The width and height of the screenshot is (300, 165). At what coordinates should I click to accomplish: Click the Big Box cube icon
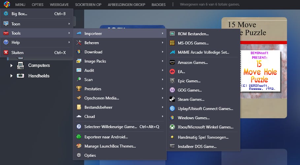tap(6, 14)
